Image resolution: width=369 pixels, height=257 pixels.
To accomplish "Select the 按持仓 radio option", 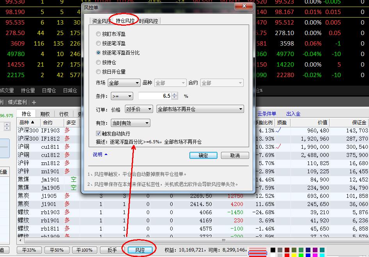I will tap(98, 62).
